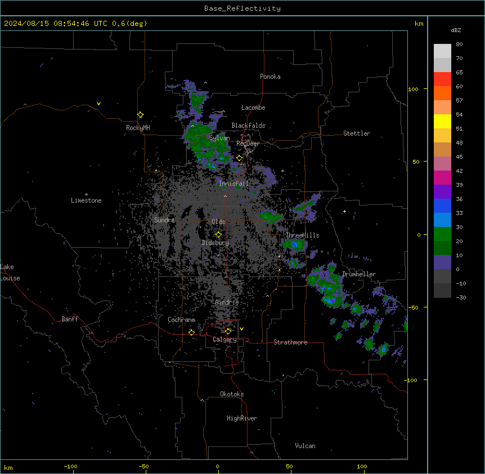The image size is (485, 474).
Task: Click the storm cell southwest of Drumheller
Action: pyautogui.click(x=327, y=287)
